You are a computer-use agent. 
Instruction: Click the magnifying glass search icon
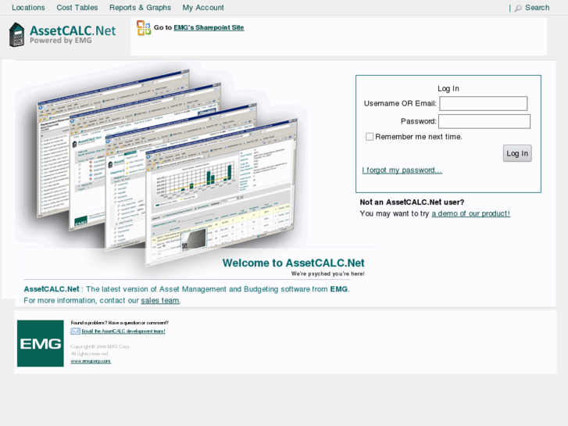(518, 8)
